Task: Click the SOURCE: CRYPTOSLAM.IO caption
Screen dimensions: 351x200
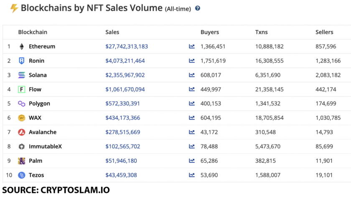Action: [x=56, y=190]
